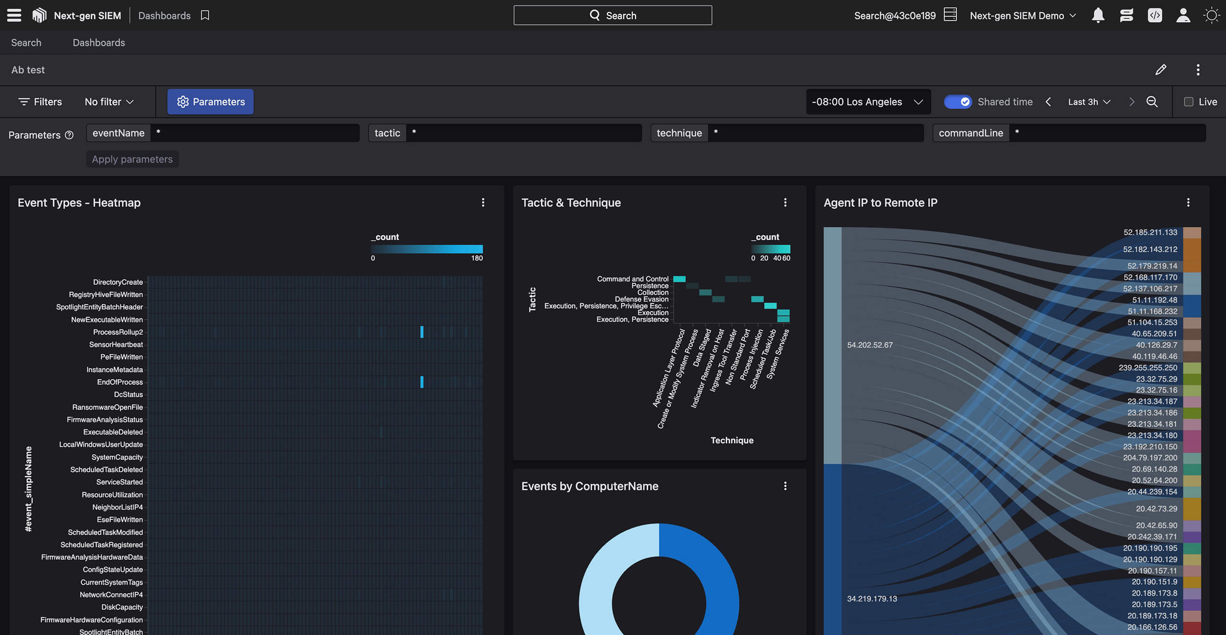The width and height of the screenshot is (1226, 635).
Task: Click the Apply parameters button
Action: 132,159
